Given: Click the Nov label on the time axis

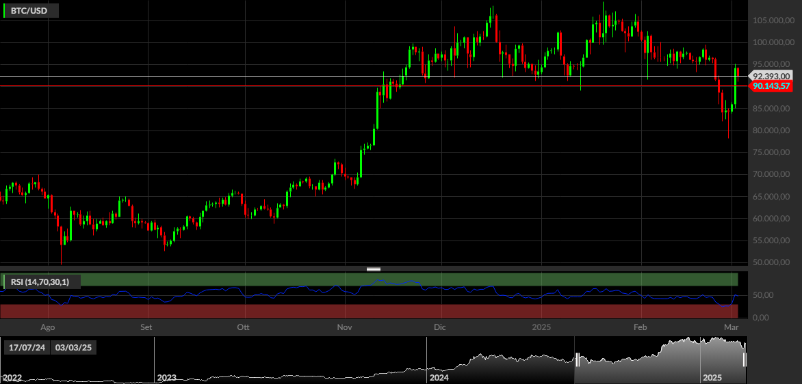Looking at the screenshot, I should coord(345,327).
